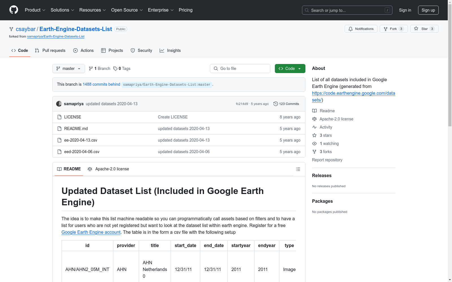Click the fork count badge 3
452x282 pixels.
401,29
